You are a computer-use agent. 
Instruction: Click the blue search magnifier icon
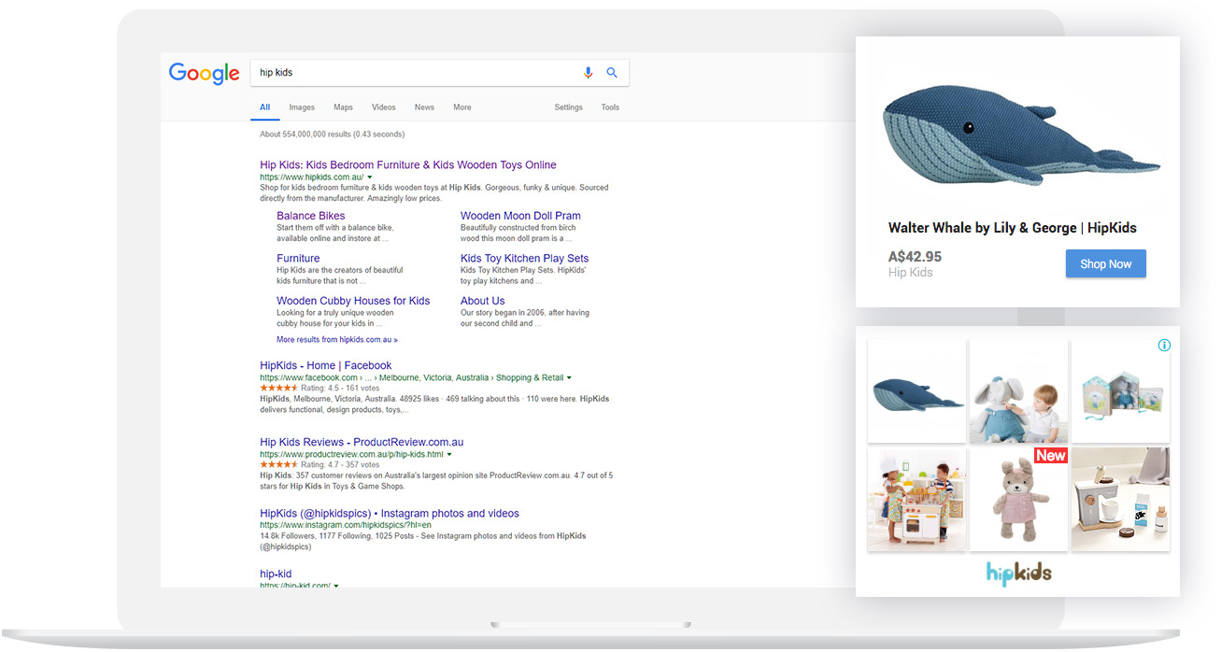(612, 73)
